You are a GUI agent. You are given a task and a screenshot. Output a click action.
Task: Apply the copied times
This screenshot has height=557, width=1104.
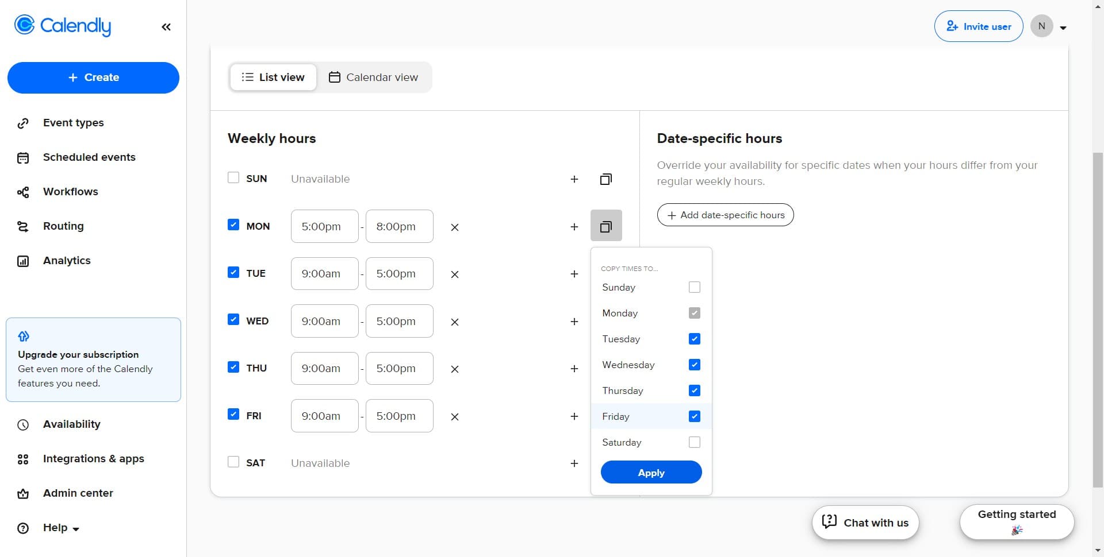pos(651,472)
